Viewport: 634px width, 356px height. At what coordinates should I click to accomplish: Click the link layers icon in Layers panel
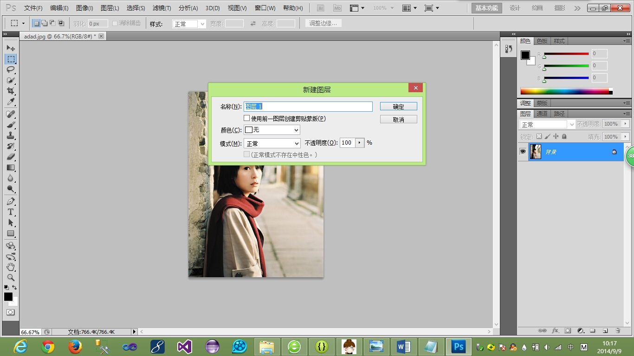(x=542, y=331)
